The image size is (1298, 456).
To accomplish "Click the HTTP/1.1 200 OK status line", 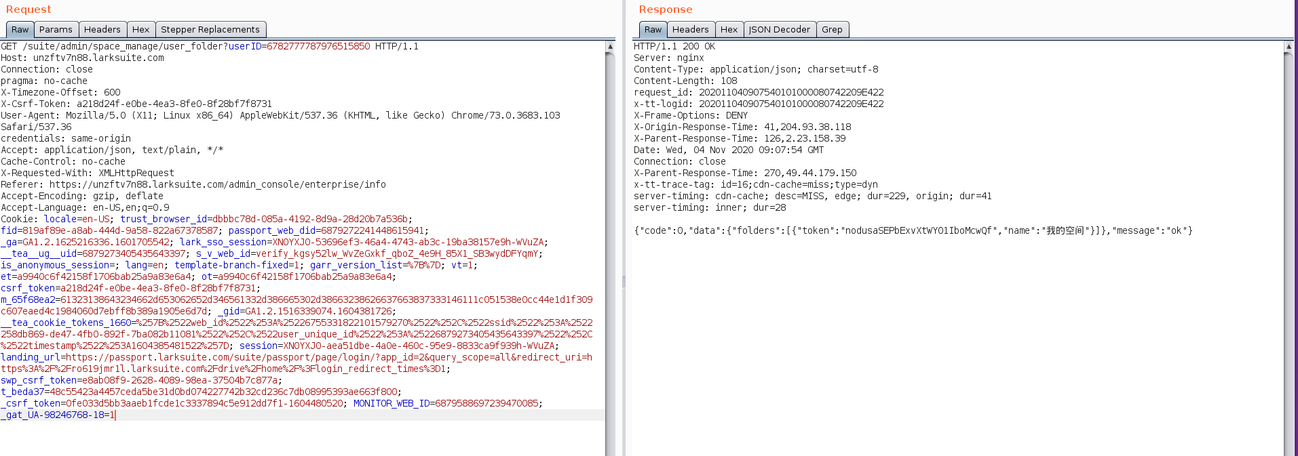I will [x=674, y=47].
